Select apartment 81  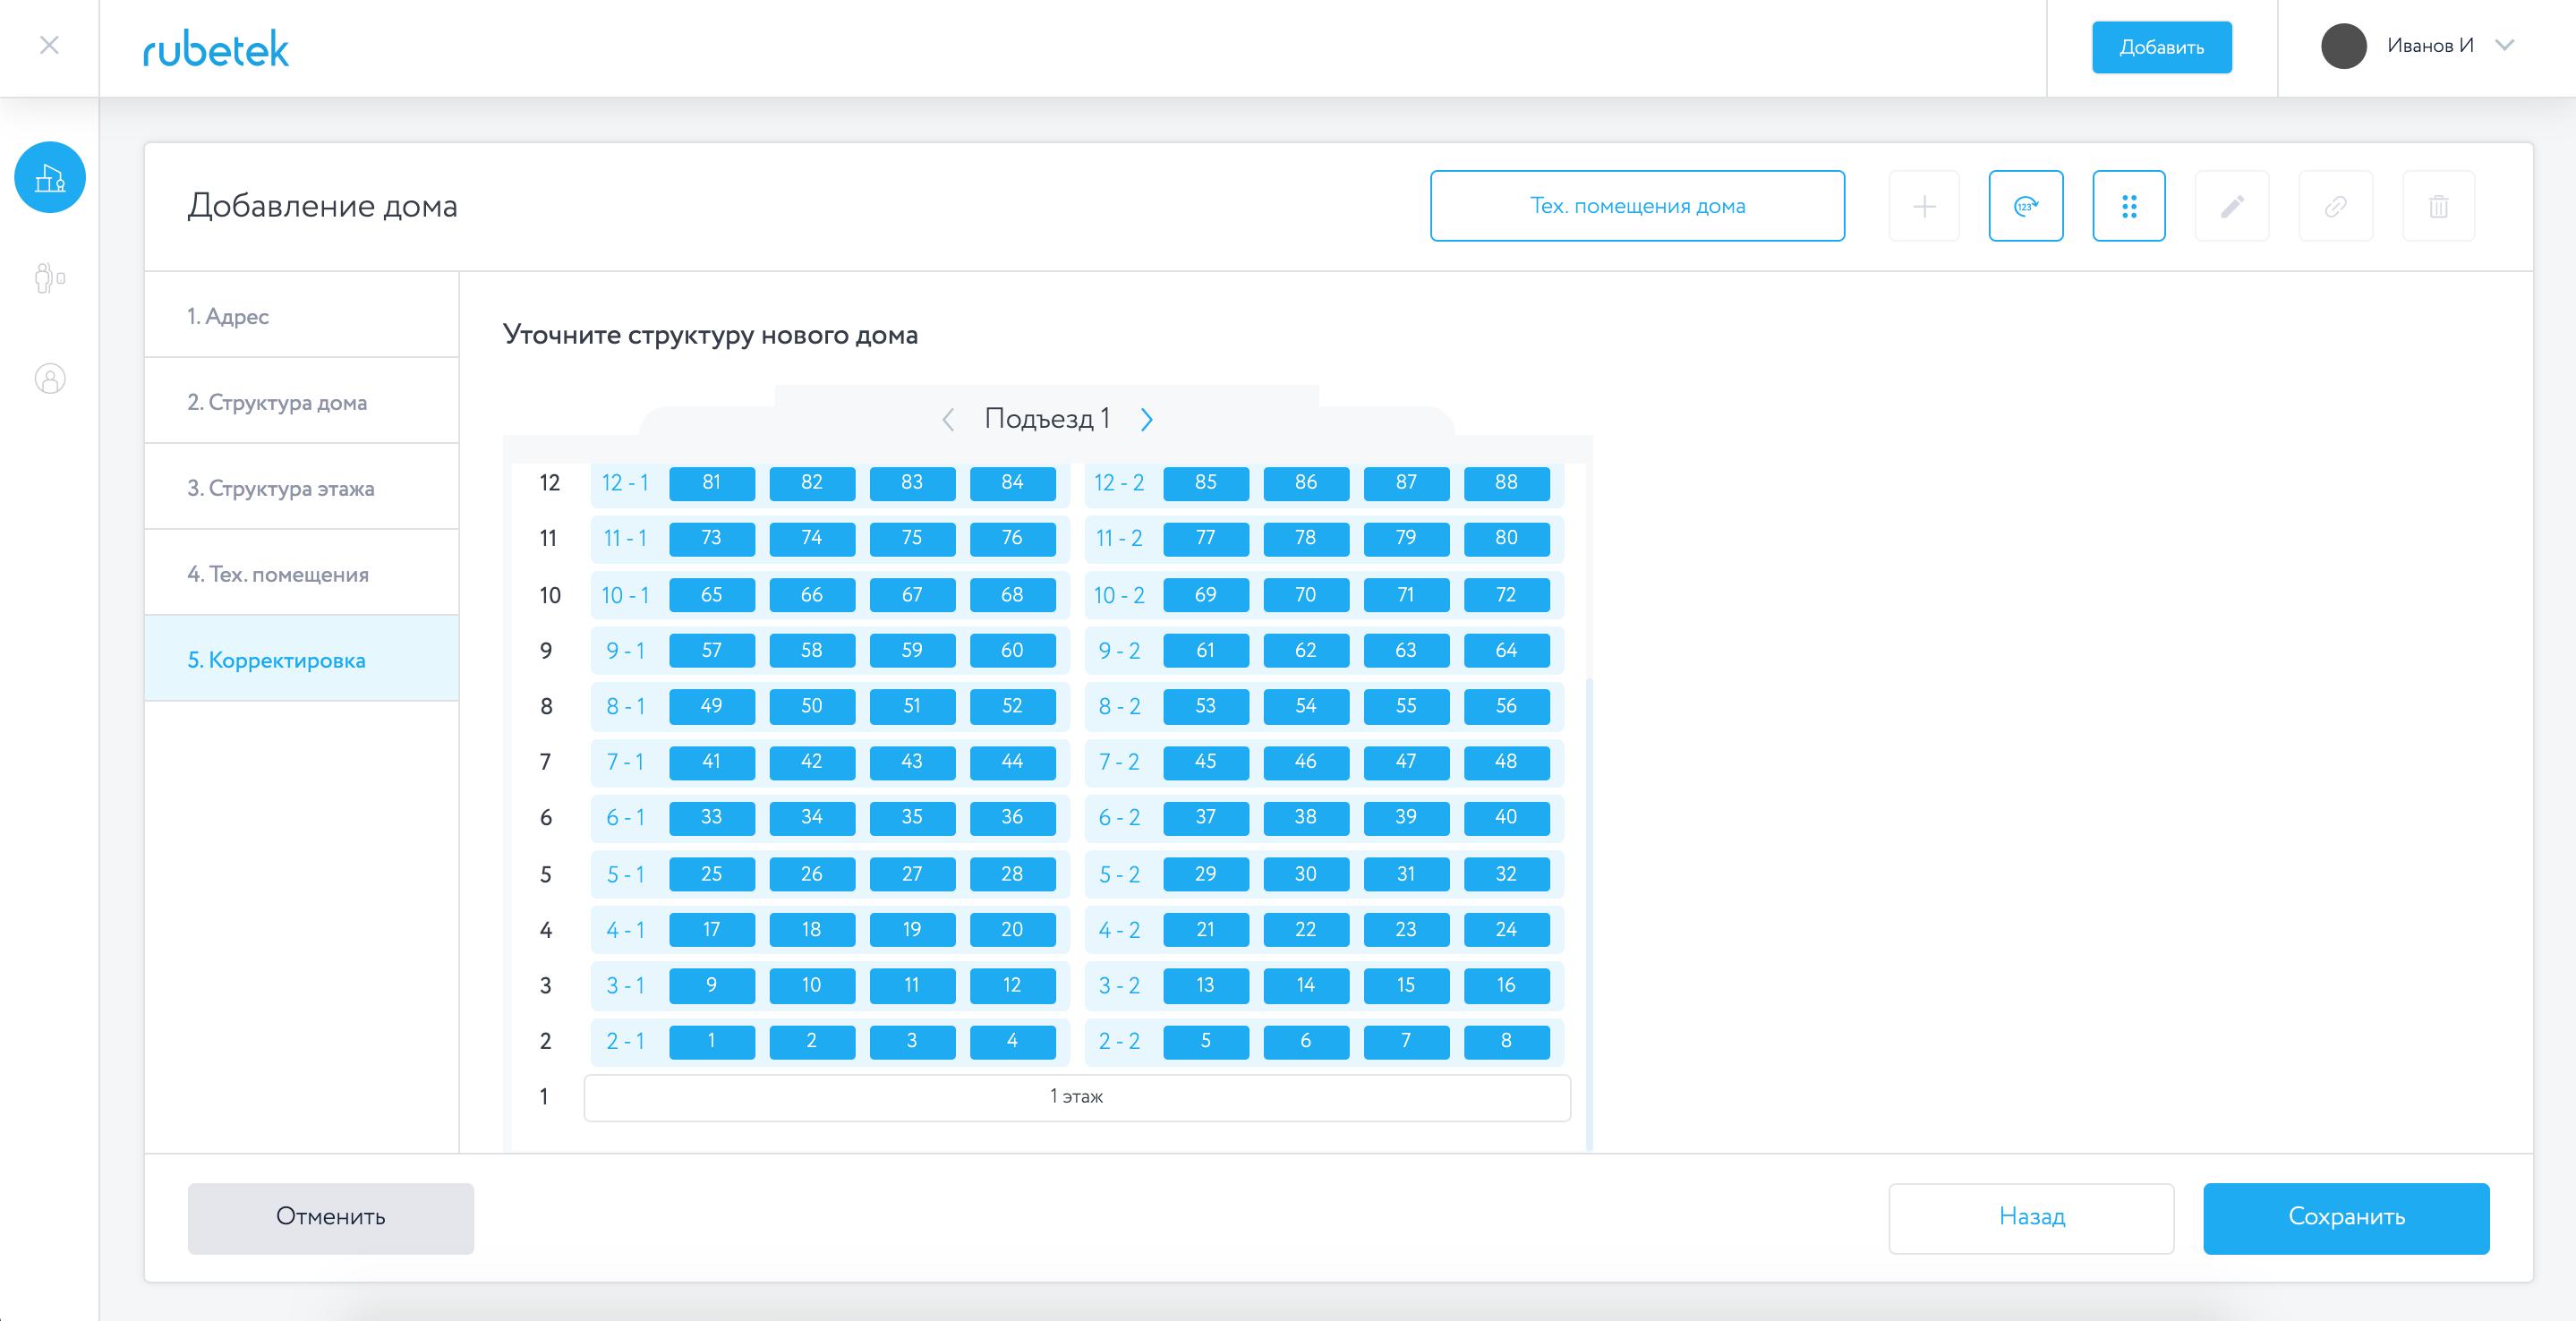point(711,483)
